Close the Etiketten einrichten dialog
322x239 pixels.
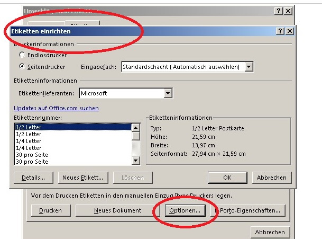coord(289,31)
